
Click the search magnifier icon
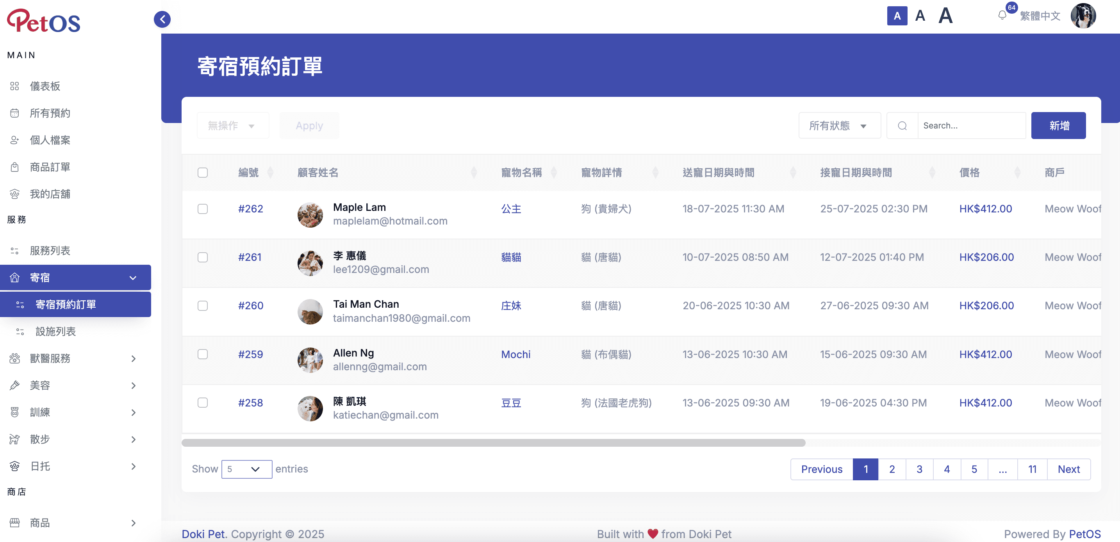[x=902, y=126]
